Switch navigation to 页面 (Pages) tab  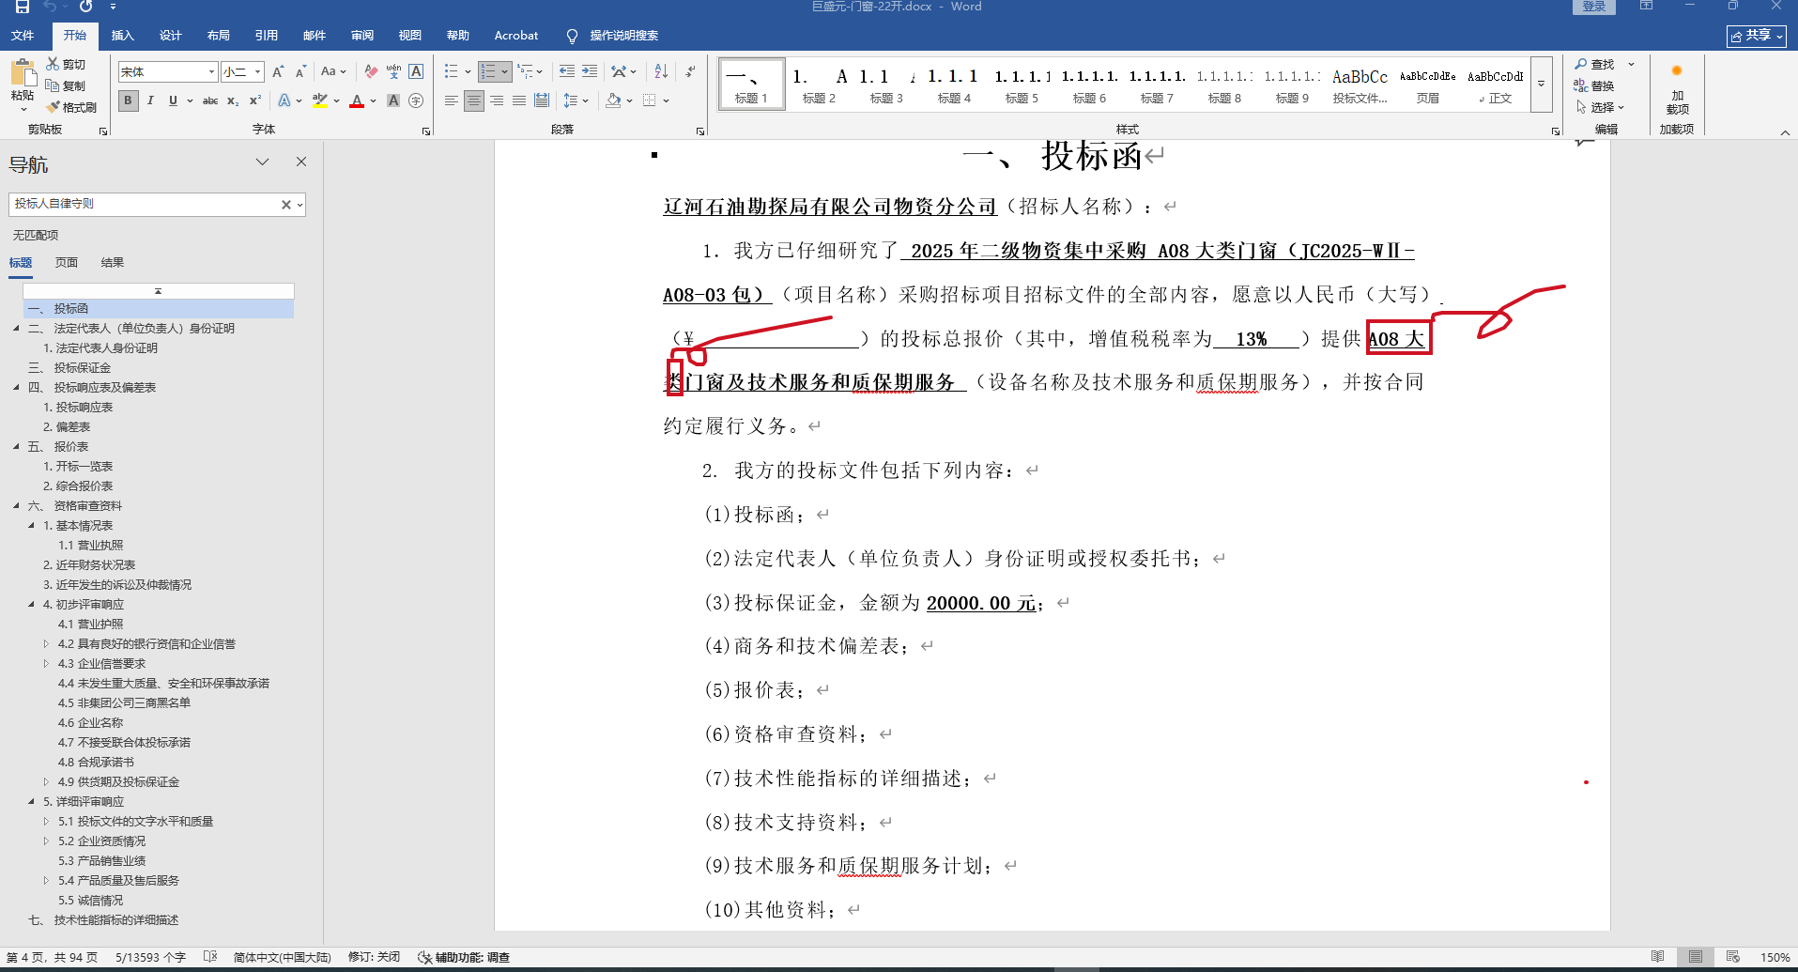(x=67, y=263)
